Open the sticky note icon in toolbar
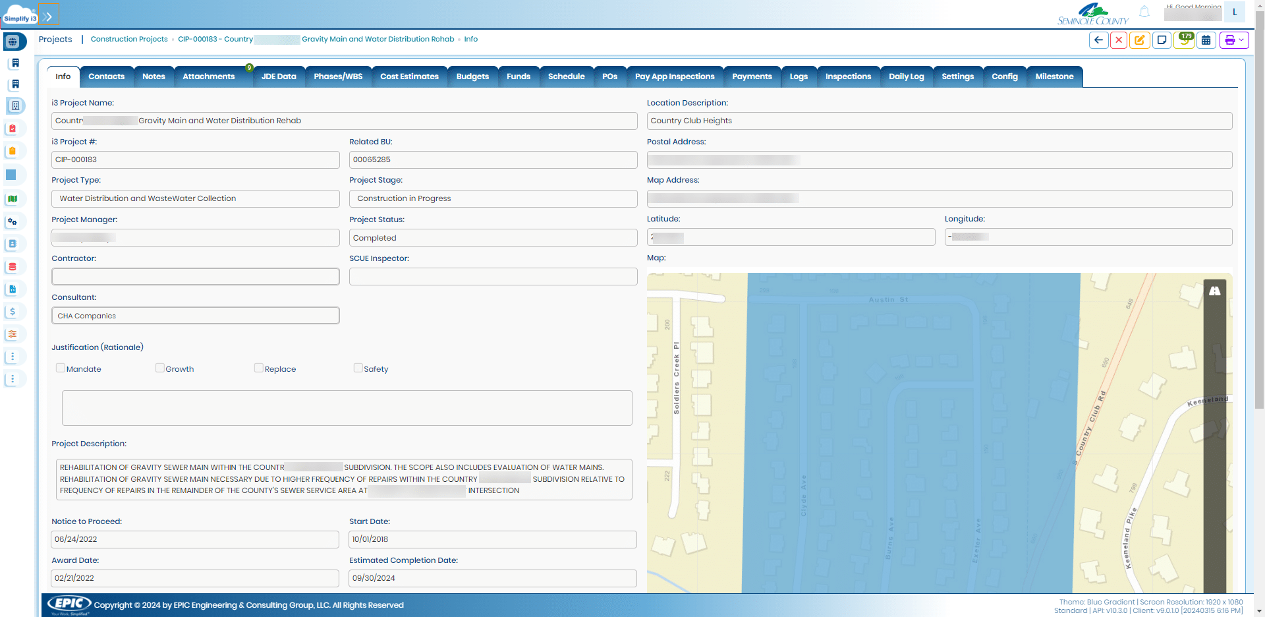 [1162, 40]
